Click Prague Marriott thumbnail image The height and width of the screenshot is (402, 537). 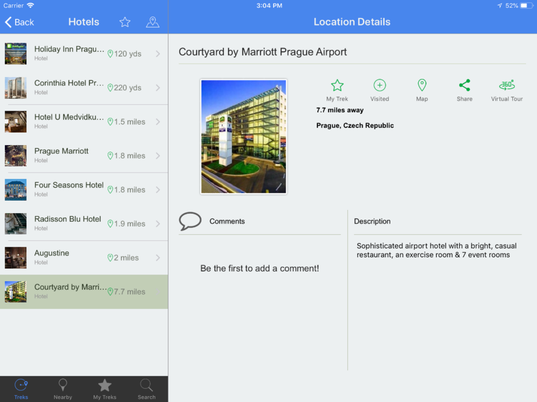tap(16, 156)
